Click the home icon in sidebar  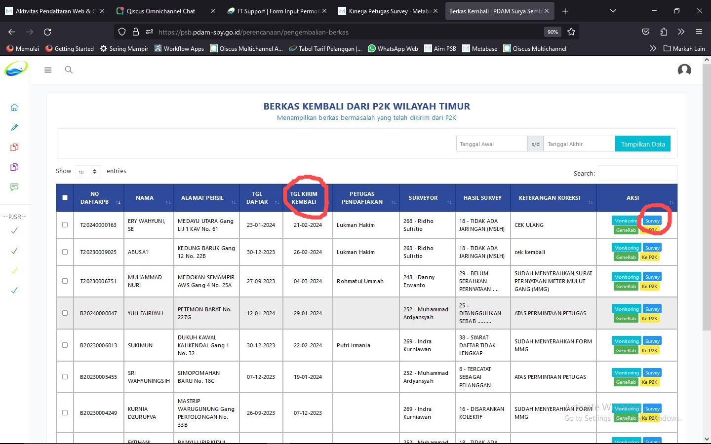[14, 108]
